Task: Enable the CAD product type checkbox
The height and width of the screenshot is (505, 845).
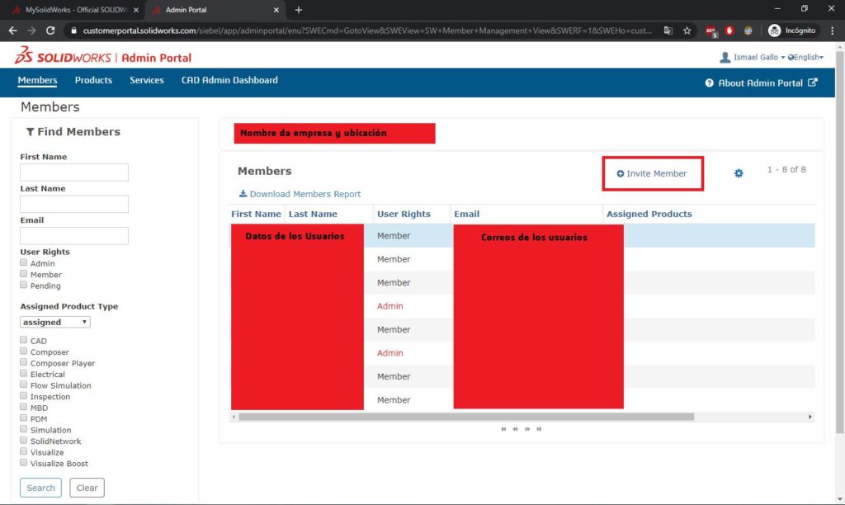Action: click(23, 340)
